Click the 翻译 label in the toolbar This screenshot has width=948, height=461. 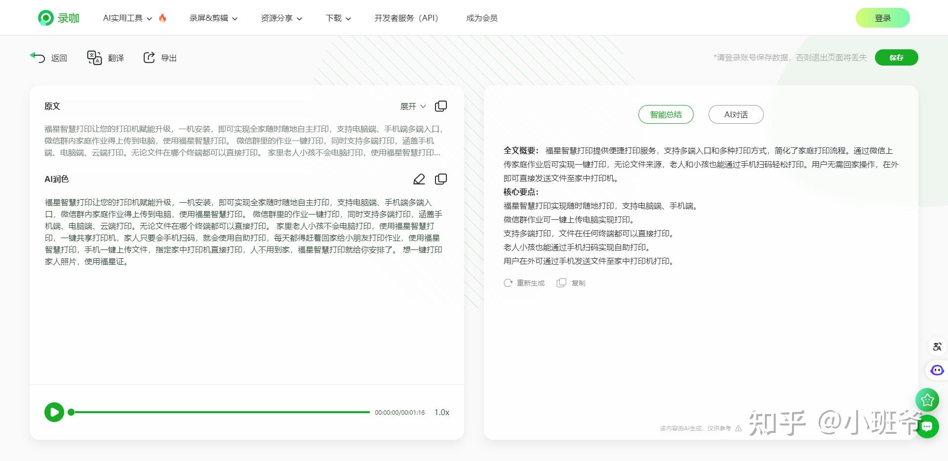(116, 58)
